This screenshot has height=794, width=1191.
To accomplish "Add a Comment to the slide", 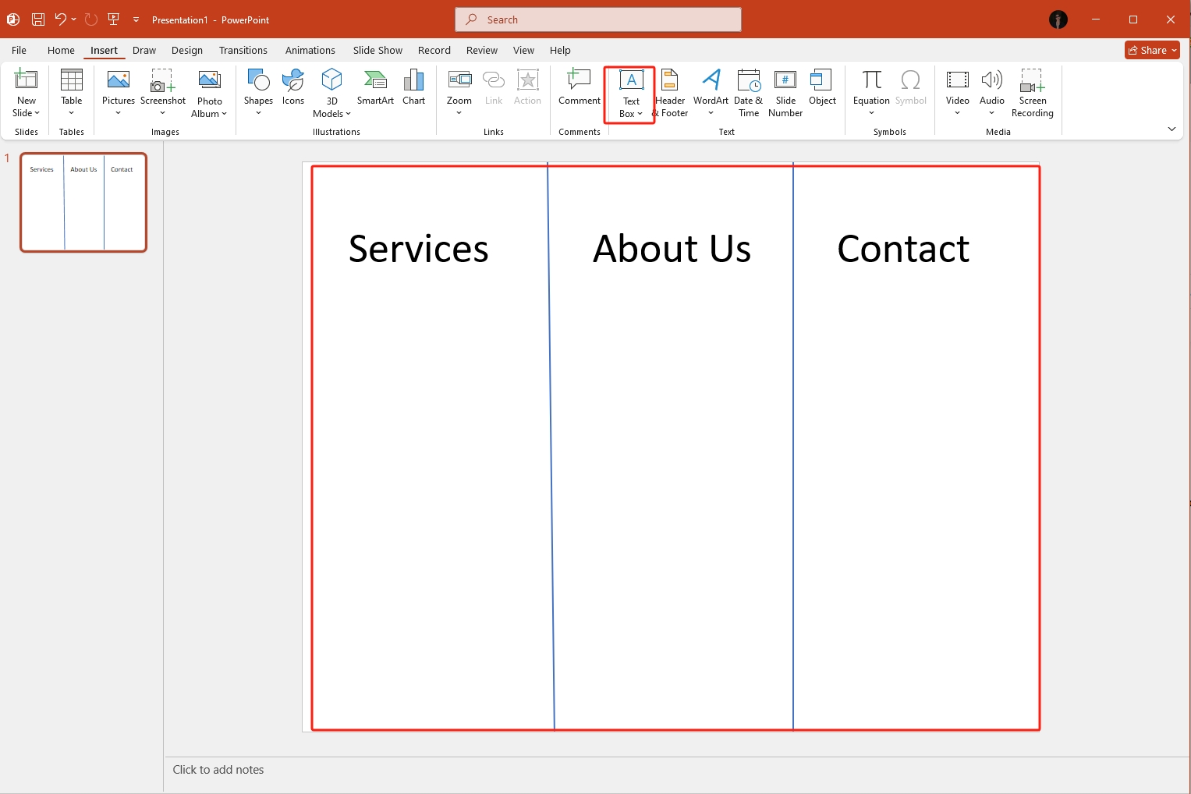I will click(x=580, y=87).
